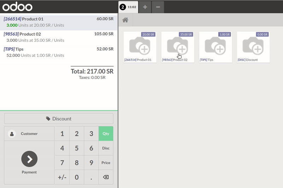
Task: Click the customer avatar icon
Action: tap(12, 134)
